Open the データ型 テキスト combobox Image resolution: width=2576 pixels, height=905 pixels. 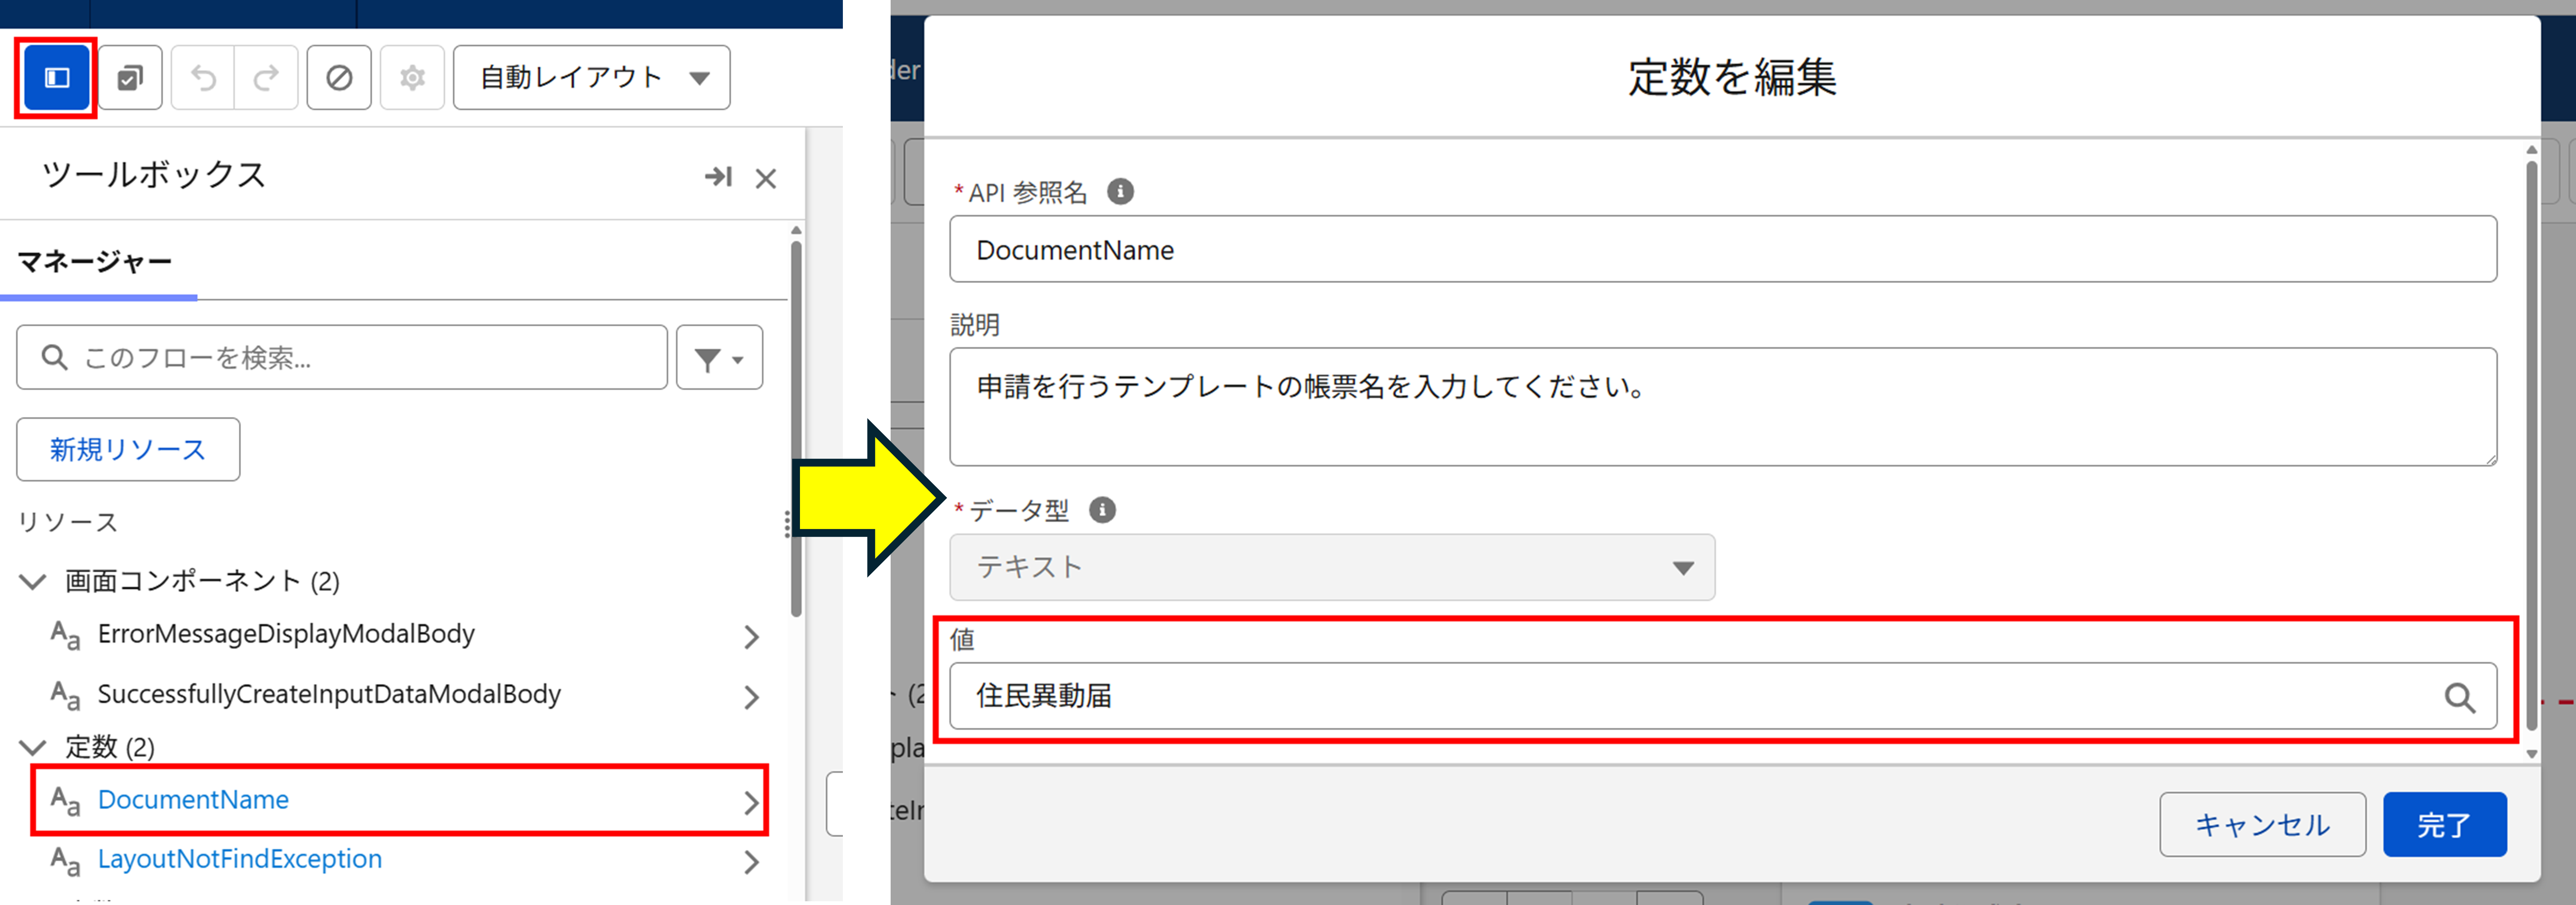point(1332,568)
